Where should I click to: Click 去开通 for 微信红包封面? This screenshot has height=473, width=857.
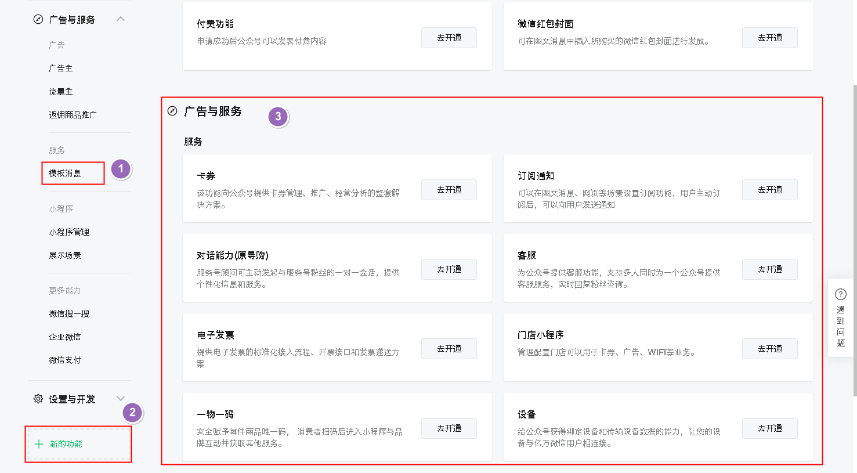769,38
